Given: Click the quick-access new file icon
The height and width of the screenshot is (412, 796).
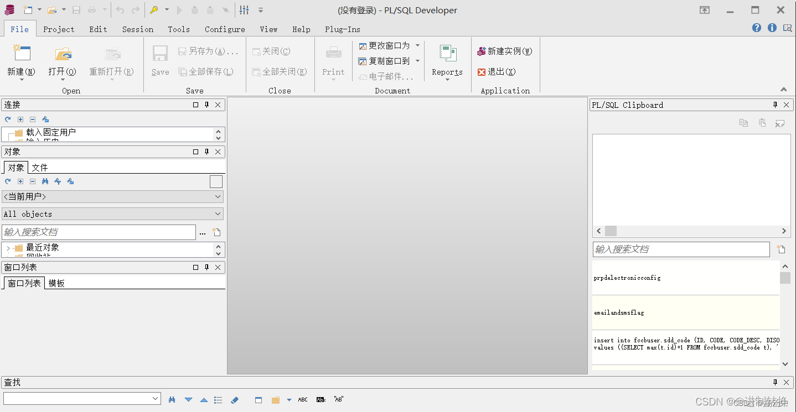Looking at the screenshot, I should tap(27, 10).
